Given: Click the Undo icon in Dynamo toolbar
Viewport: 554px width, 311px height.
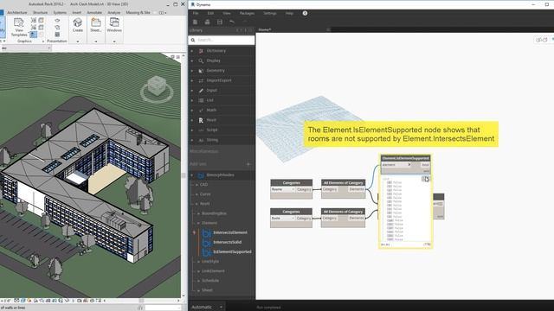Looking at the screenshot, I should [x=232, y=22].
